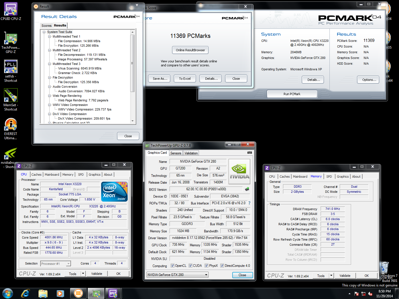Click the GPU-Z title bar icon
The height and width of the screenshot is (299, 399).
click(147, 146)
